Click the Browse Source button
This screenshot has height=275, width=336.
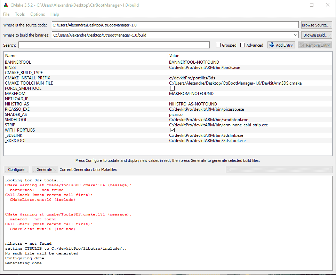coord(317,25)
